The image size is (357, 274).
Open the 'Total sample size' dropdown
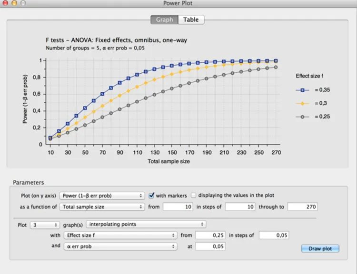(102, 206)
